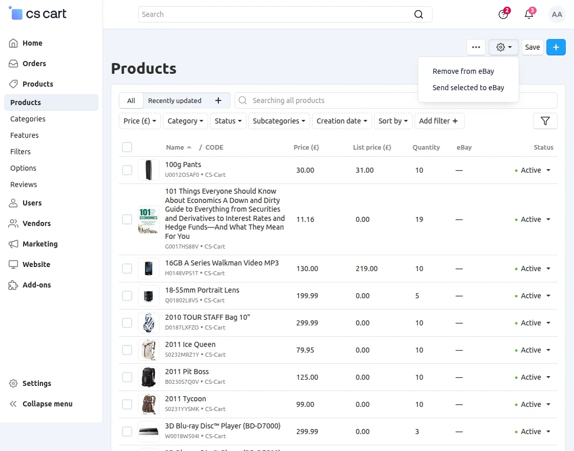Open the help icon with badge 2

click(503, 14)
